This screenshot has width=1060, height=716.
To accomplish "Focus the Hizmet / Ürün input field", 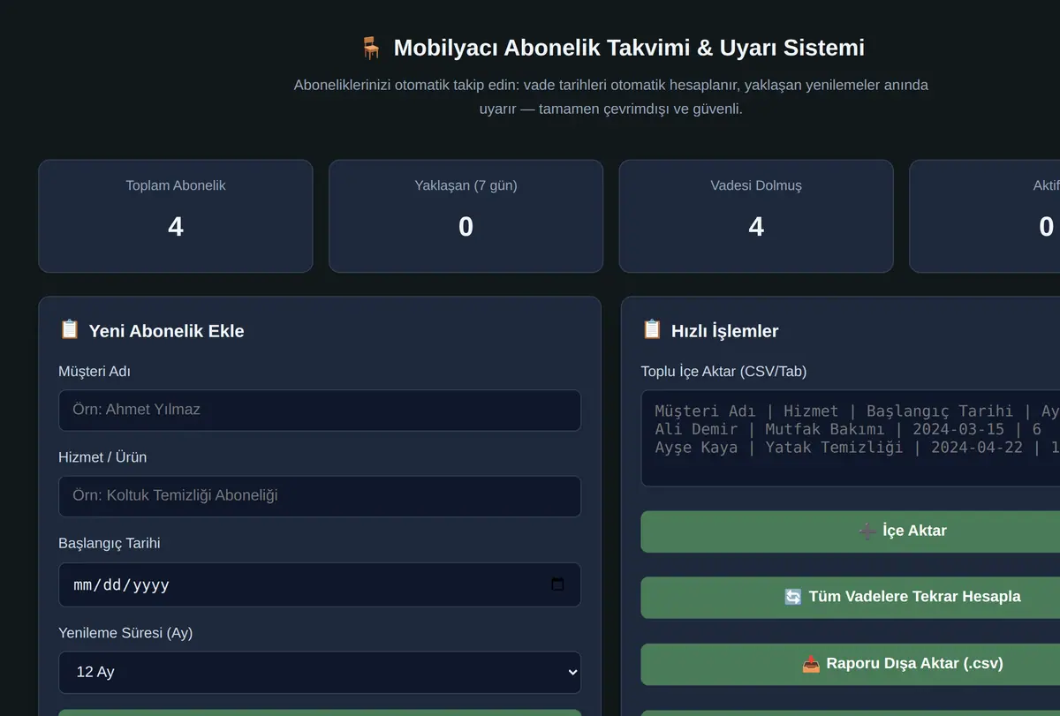I will click(x=320, y=496).
